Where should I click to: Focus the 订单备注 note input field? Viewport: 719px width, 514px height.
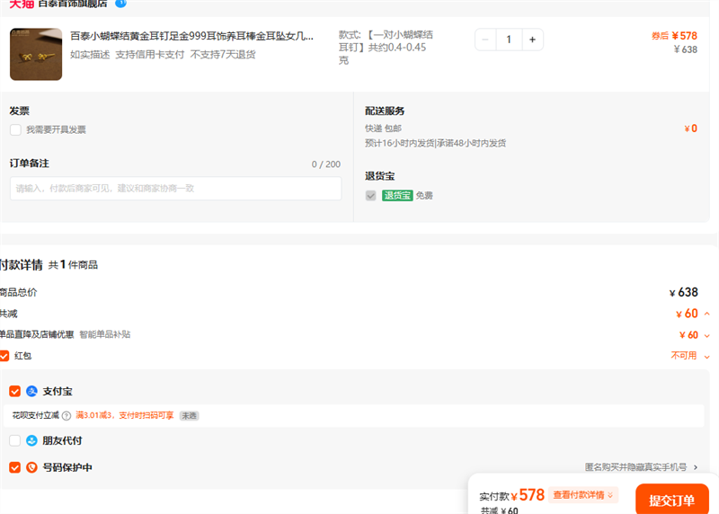[x=176, y=189]
